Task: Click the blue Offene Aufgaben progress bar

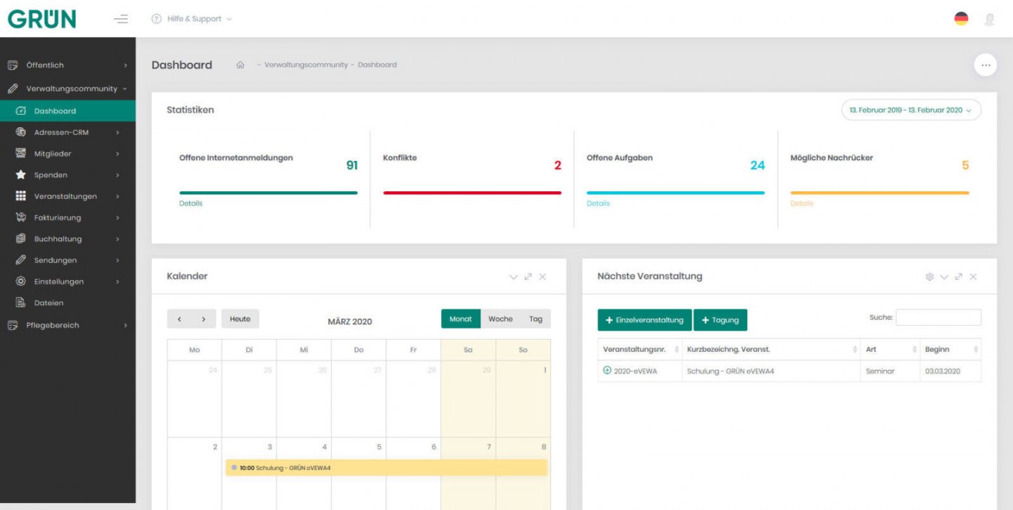Action: point(675,193)
